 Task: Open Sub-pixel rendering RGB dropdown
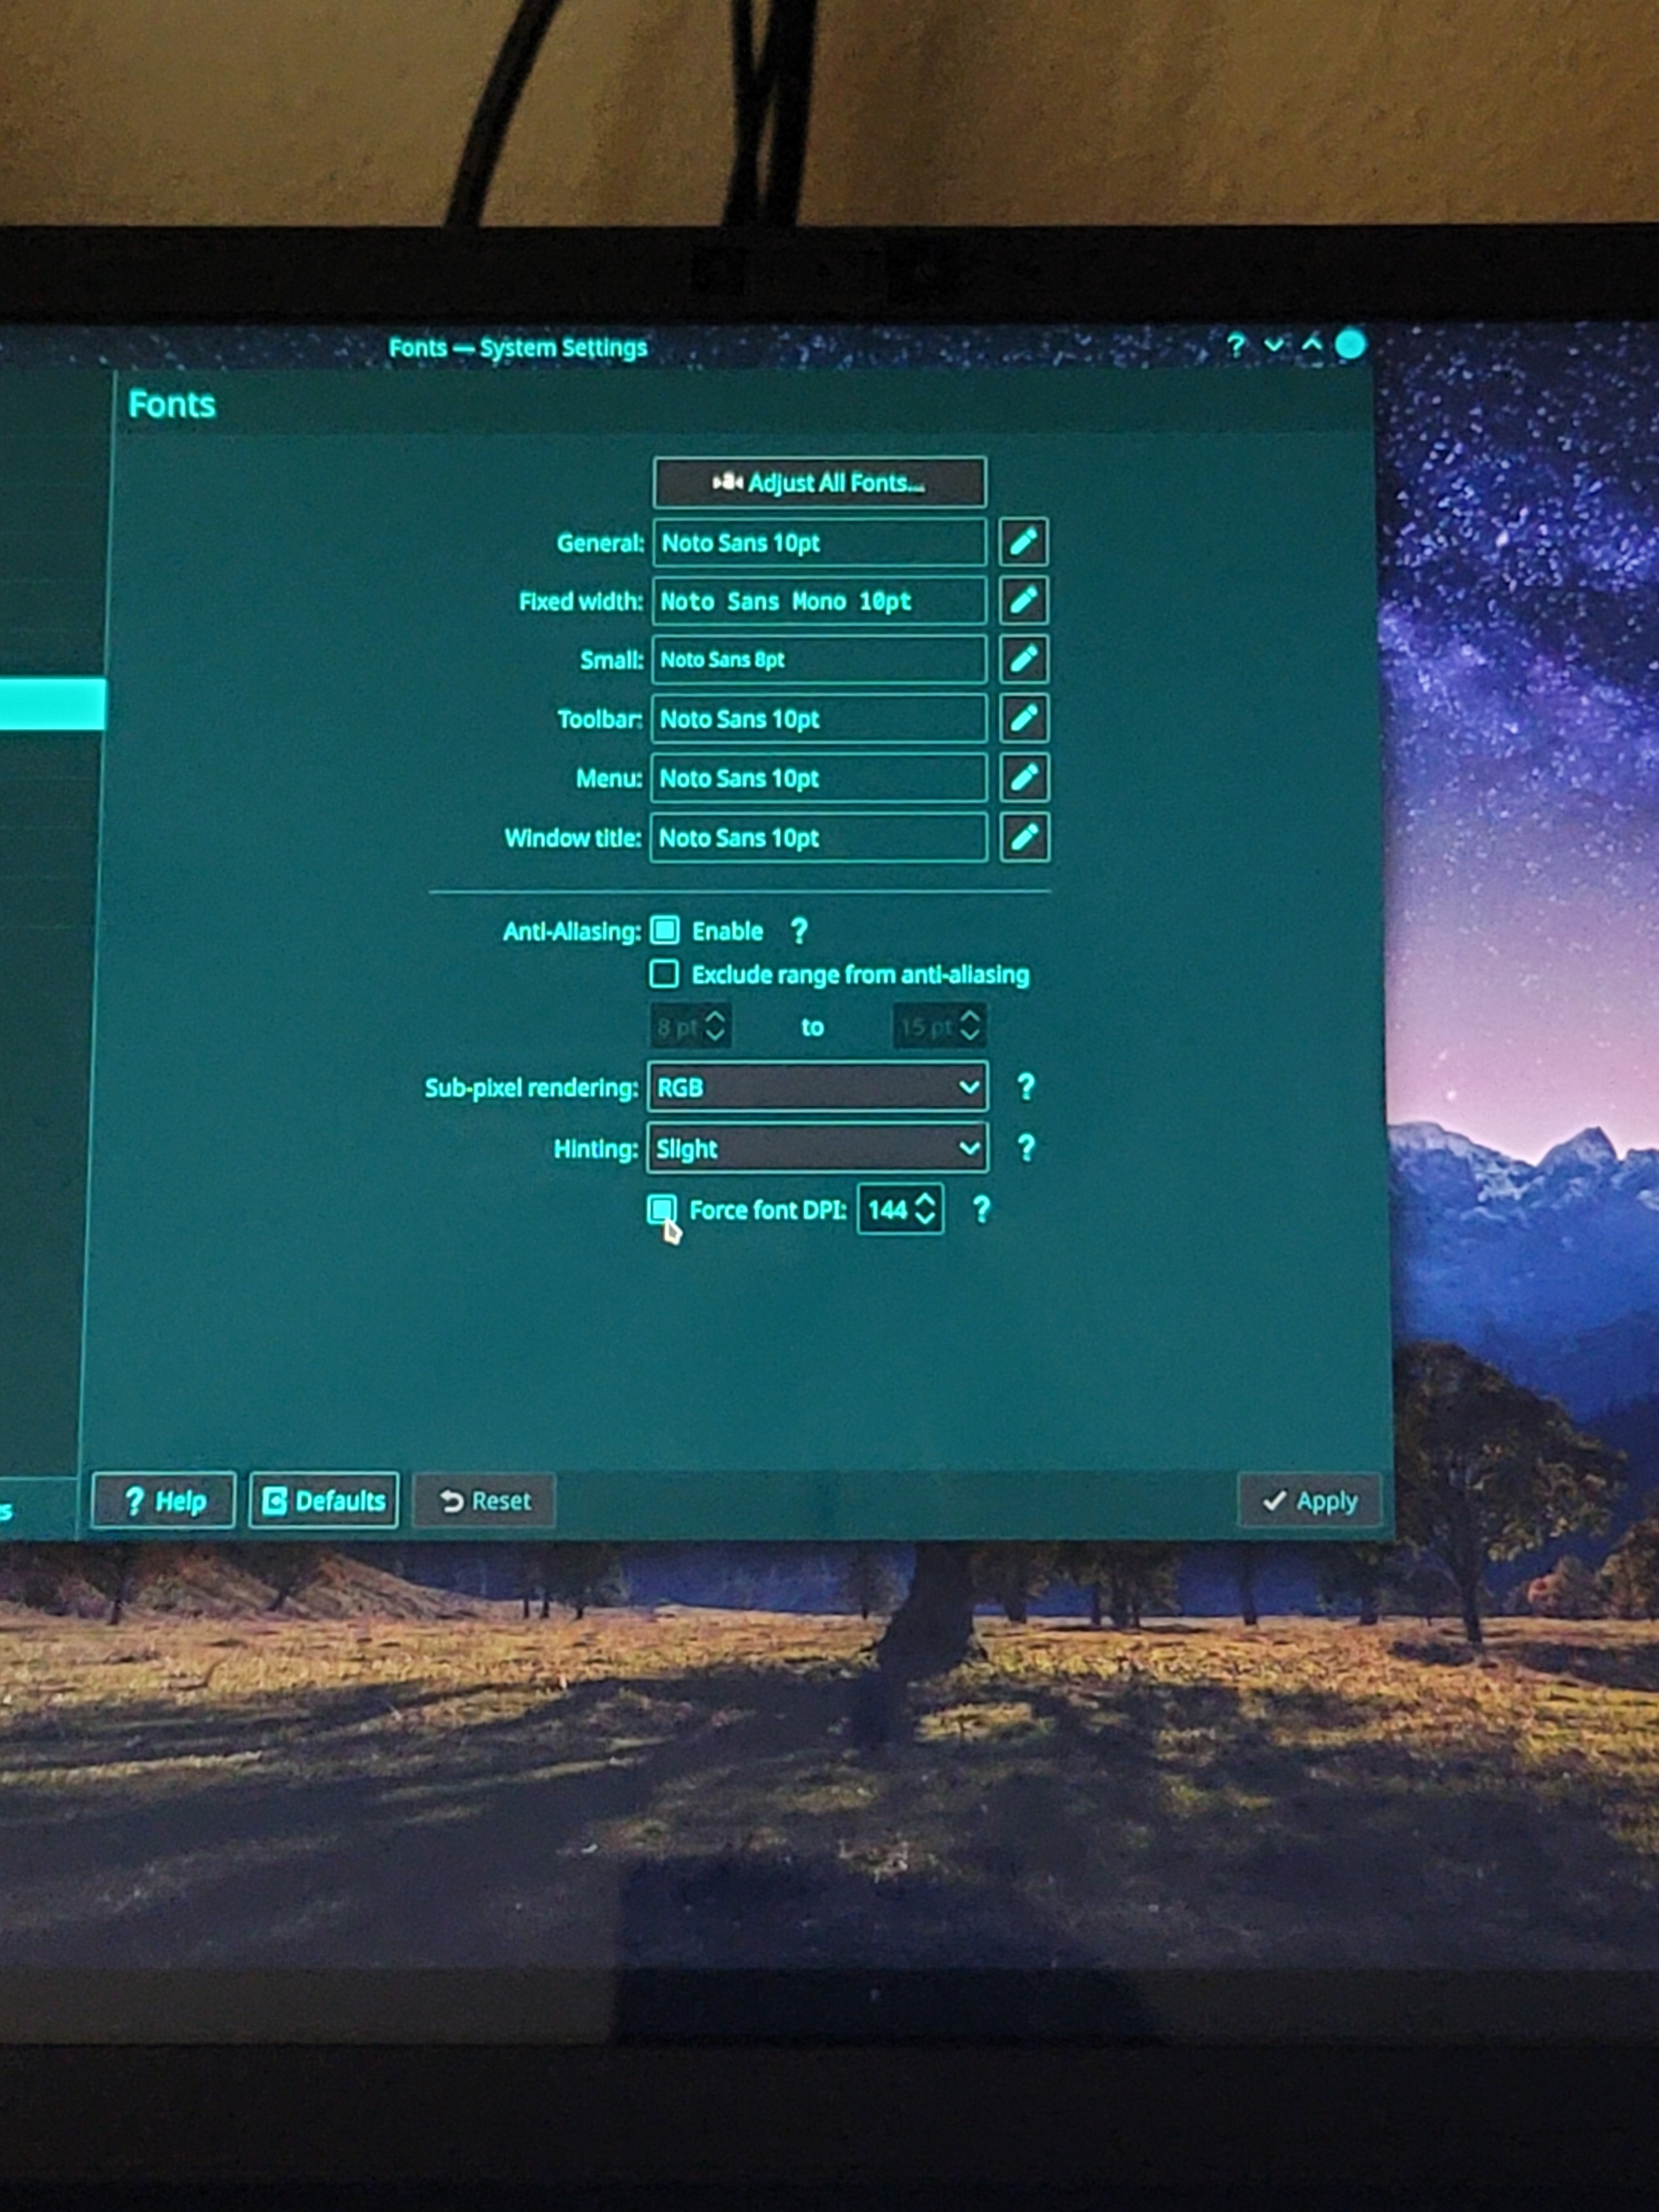[817, 1087]
